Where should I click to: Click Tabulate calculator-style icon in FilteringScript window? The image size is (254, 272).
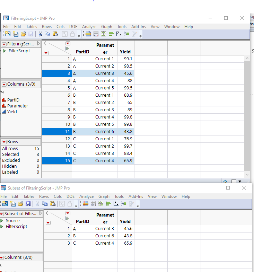96,34
